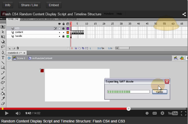The image size is (188, 124).
Task: Mute the video volume
Action: (18, 113)
